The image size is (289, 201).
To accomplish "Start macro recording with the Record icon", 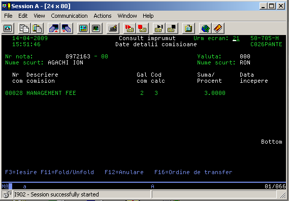I will (x=130, y=28).
